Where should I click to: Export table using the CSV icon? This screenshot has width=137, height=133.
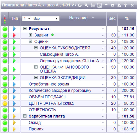pos(99,5)
